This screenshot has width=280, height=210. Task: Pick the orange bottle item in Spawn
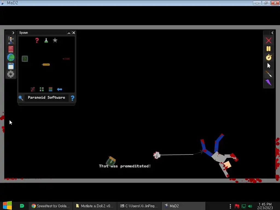(46, 65)
